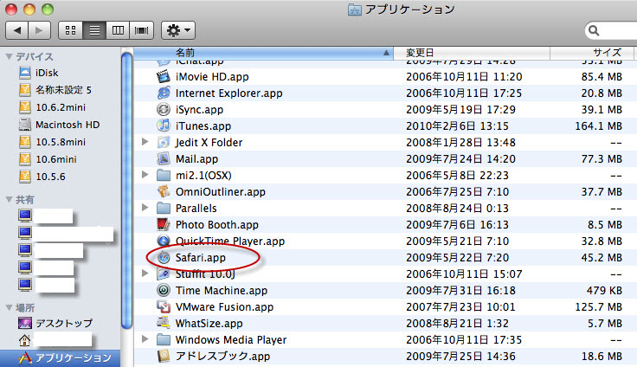Viewport: 637px width, 367px height.
Task: Select the Time Machine.app file name
Action: (x=222, y=291)
